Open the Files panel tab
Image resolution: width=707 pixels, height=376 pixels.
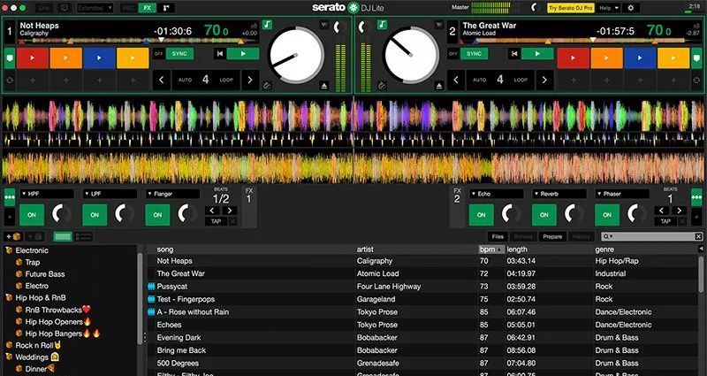[498, 236]
